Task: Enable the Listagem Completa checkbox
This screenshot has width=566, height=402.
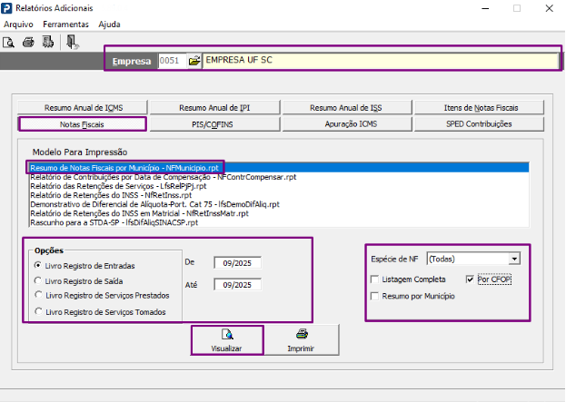Action: (x=376, y=279)
